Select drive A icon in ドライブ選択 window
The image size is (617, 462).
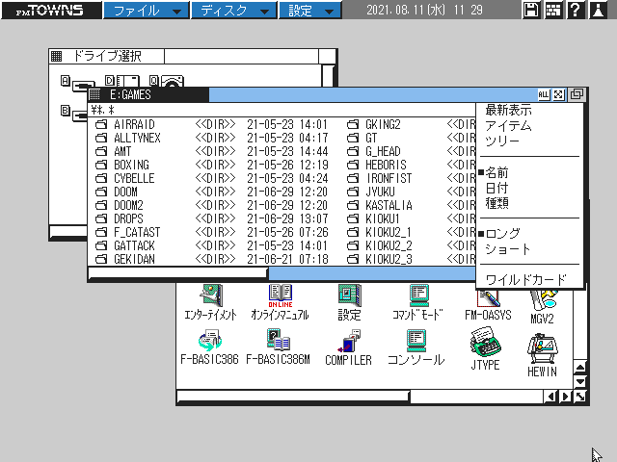tap(78, 83)
